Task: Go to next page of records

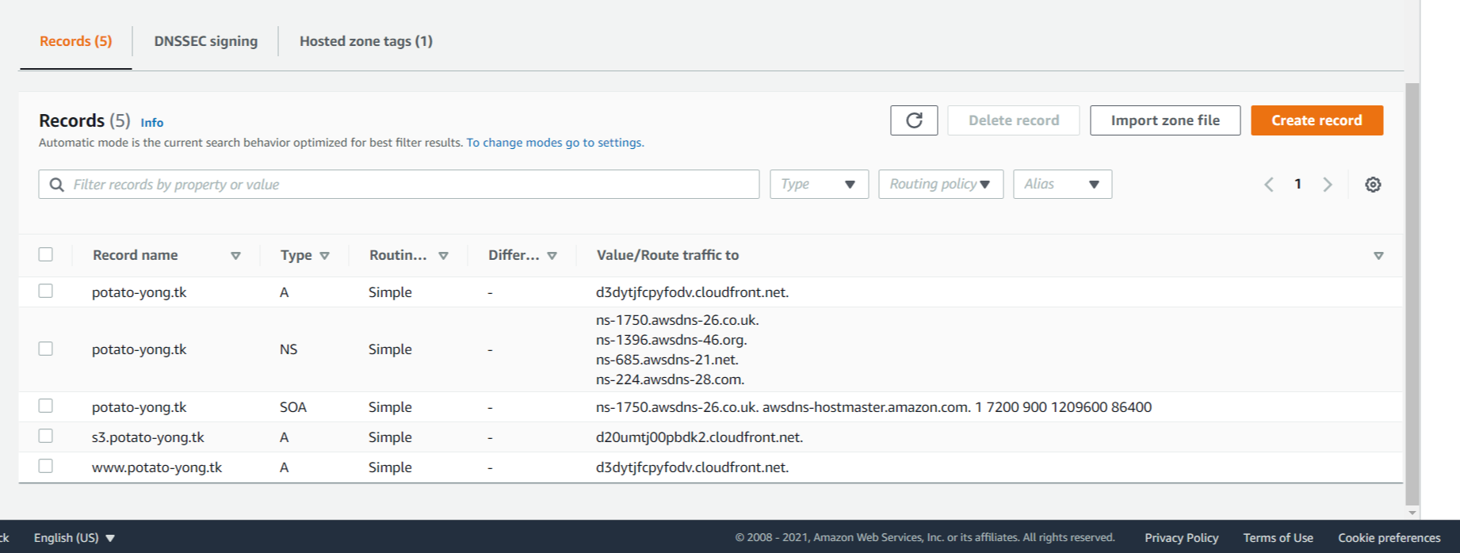Action: [1328, 185]
